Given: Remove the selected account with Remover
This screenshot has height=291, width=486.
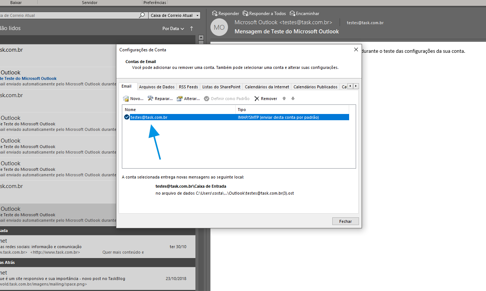Looking at the screenshot, I should pyautogui.click(x=266, y=99).
